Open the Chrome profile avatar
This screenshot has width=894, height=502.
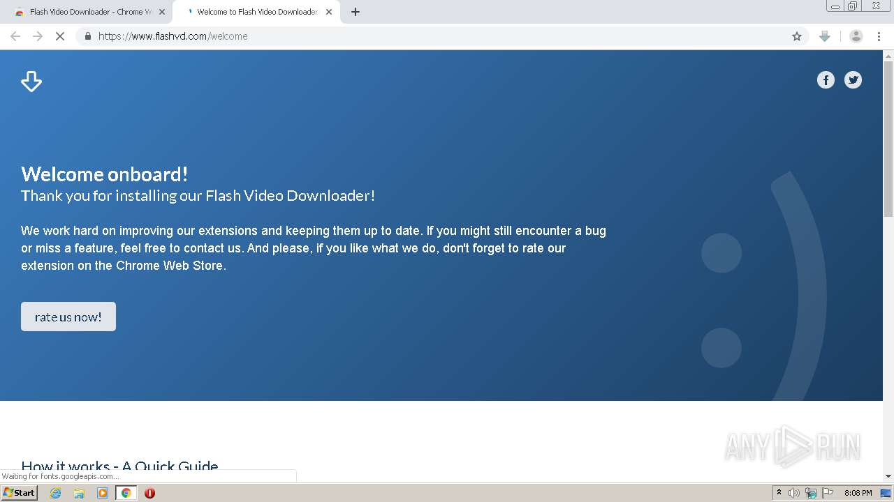(x=856, y=36)
